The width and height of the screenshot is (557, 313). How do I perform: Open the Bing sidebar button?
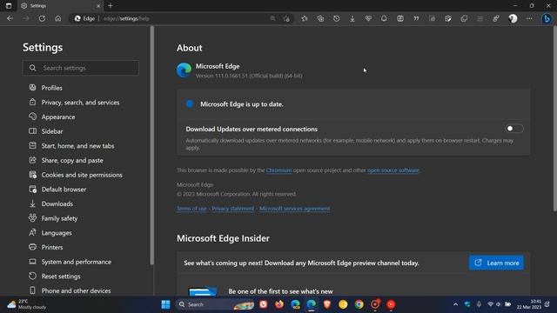547,18
